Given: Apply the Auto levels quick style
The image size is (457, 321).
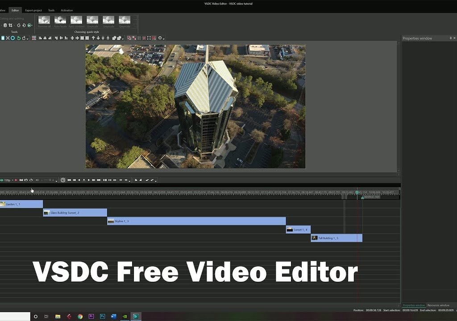Looking at the screenshot, I should tap(60, 22).
